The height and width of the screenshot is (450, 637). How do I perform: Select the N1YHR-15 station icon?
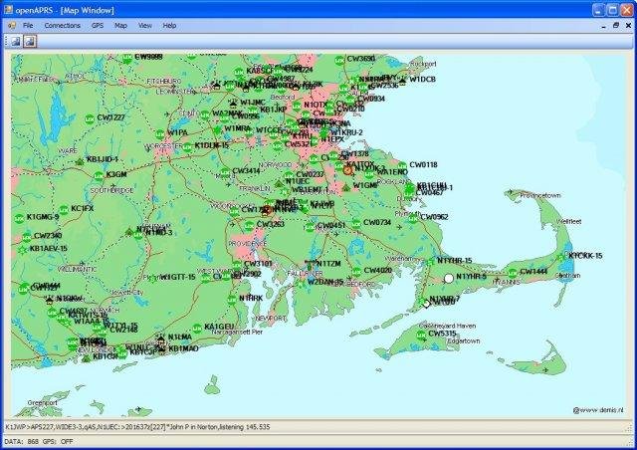tap(430, 262)
